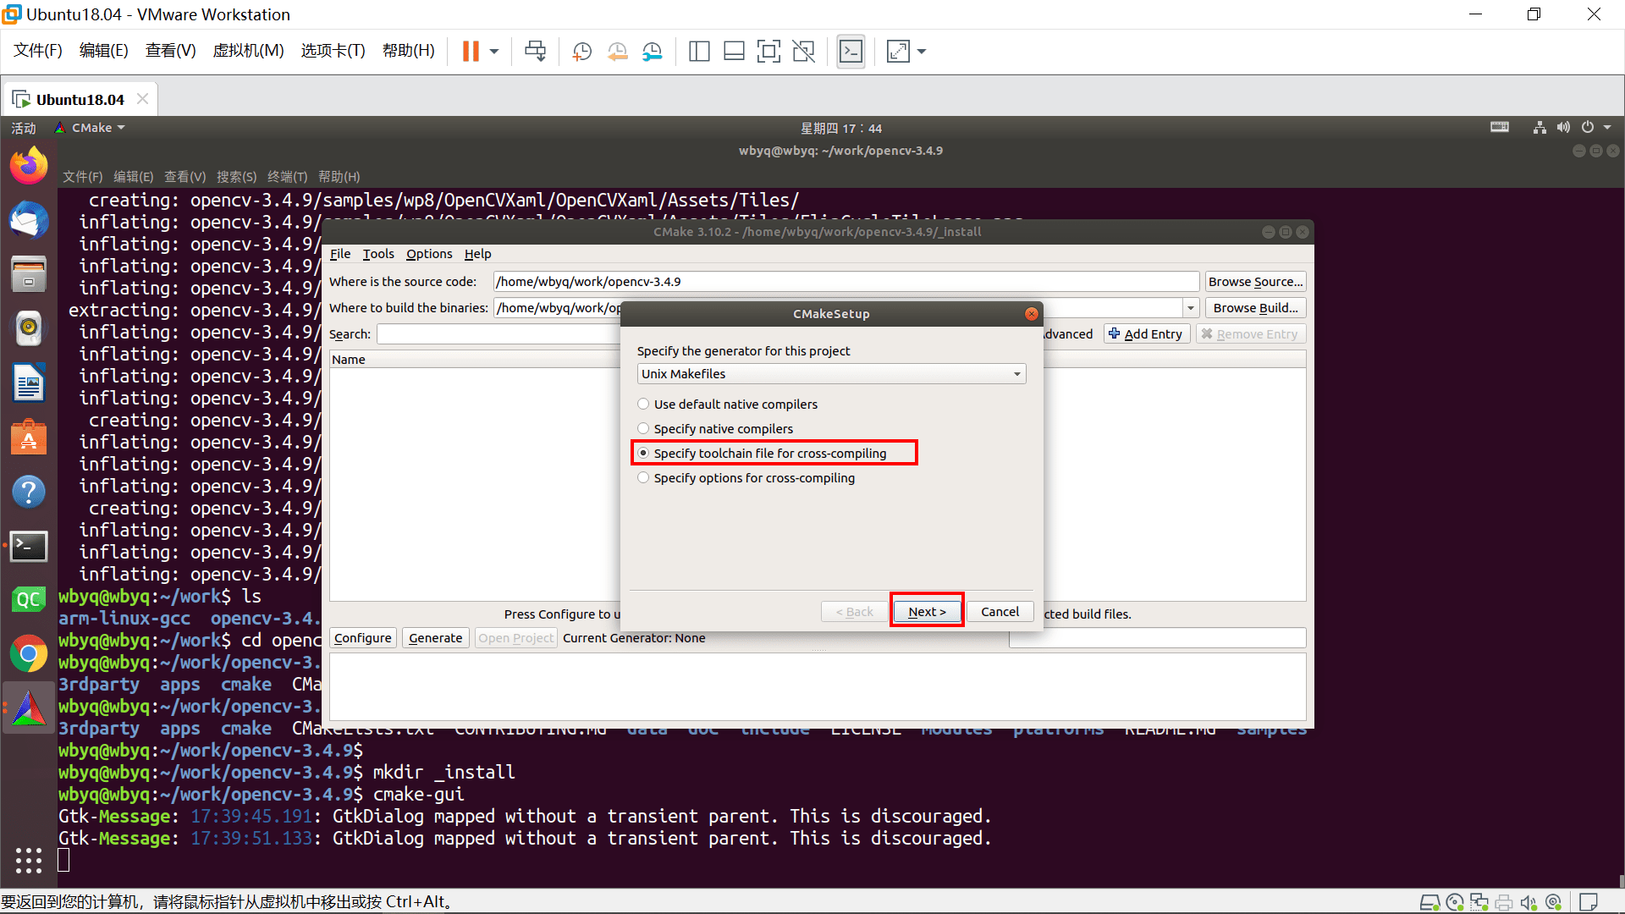Open the power system menu icon

[1588, 127]
